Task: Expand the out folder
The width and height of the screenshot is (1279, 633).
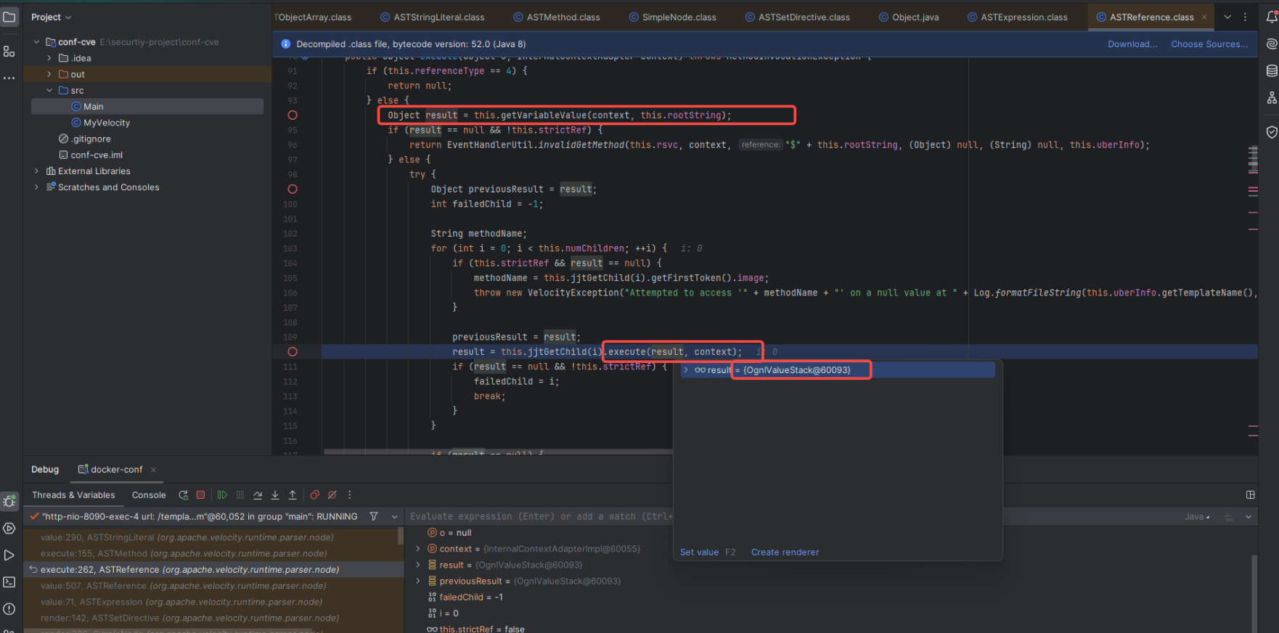Action: (49, 75)
